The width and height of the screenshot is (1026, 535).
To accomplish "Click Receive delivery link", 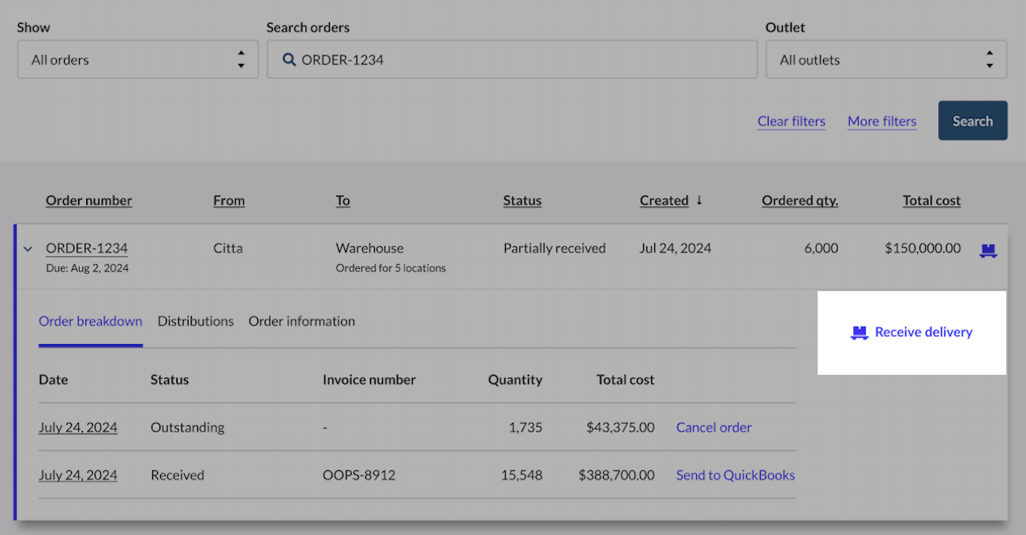I will [x=923, y=332].
